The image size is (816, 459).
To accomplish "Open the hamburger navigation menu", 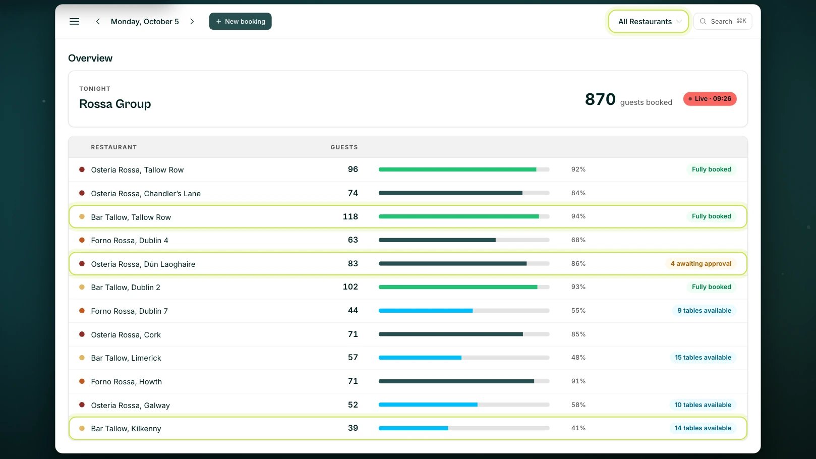I will (74, 22).
